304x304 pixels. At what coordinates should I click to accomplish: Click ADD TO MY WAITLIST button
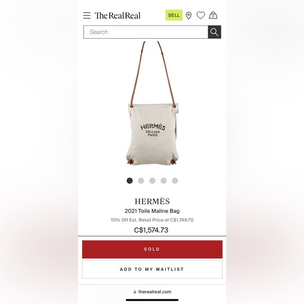click(x=152, y=269)
